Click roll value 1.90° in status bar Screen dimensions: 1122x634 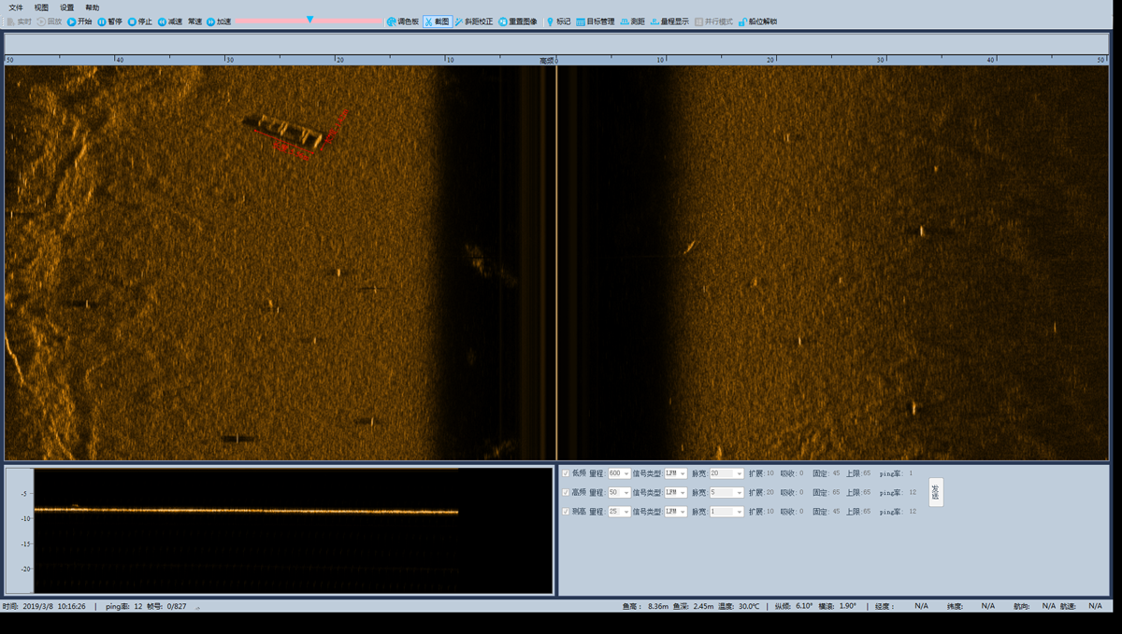point(847,606)
